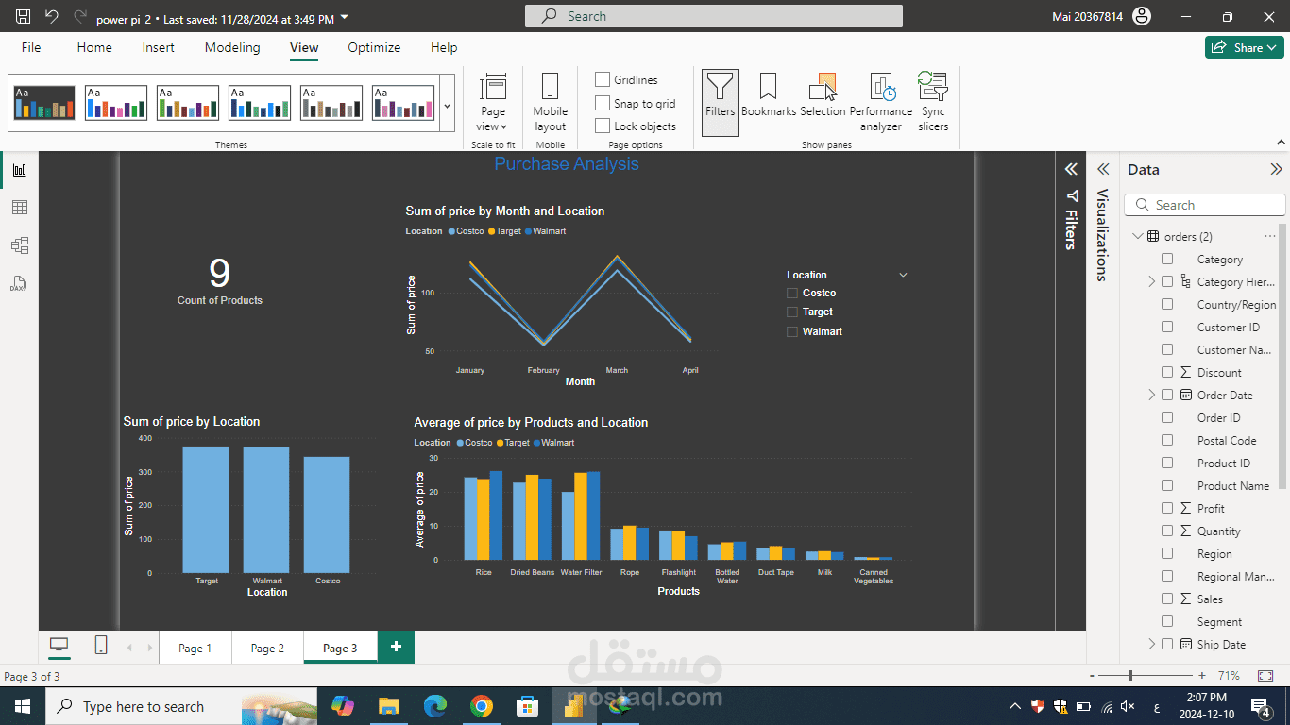Click the Data pane Search field

click(x=1205, y=205)
